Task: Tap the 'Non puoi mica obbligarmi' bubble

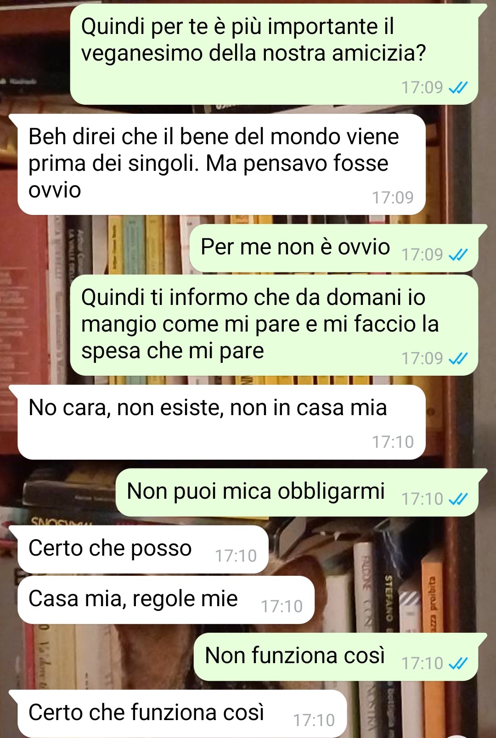Action: 297,493
